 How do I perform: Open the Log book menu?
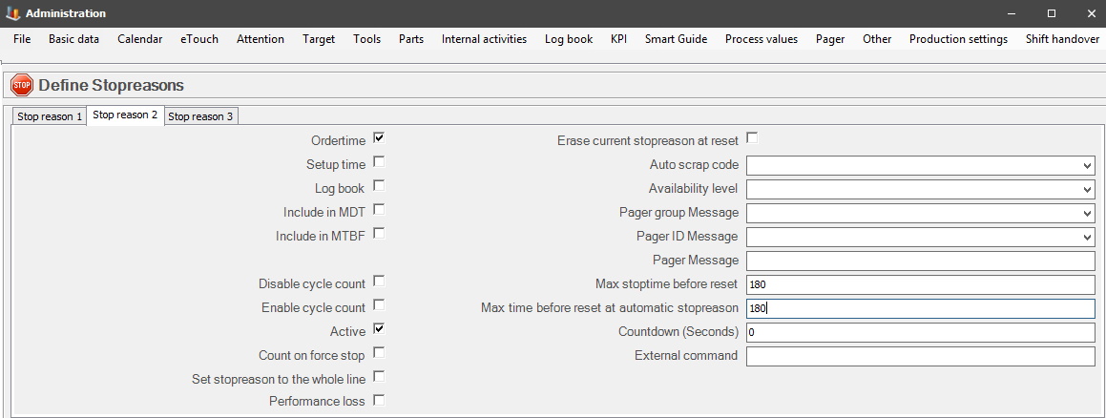click(x=569, y=39)
